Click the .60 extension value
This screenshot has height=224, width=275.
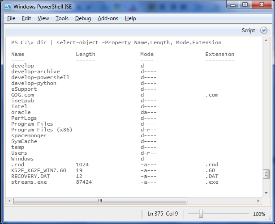(211, 170)
